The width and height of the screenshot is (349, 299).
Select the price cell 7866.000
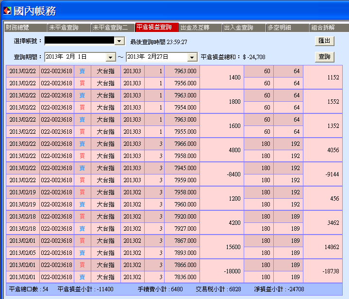[x=182, y=265]
